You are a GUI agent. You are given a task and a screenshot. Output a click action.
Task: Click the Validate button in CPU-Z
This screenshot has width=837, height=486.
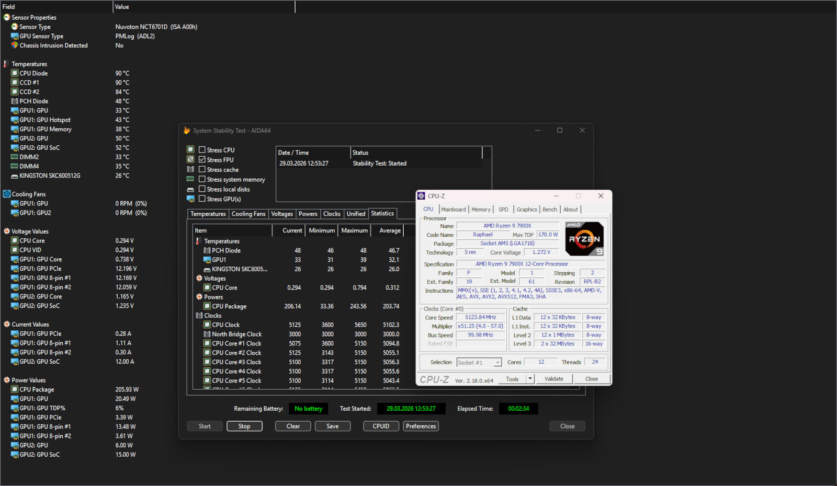point(554,379)
